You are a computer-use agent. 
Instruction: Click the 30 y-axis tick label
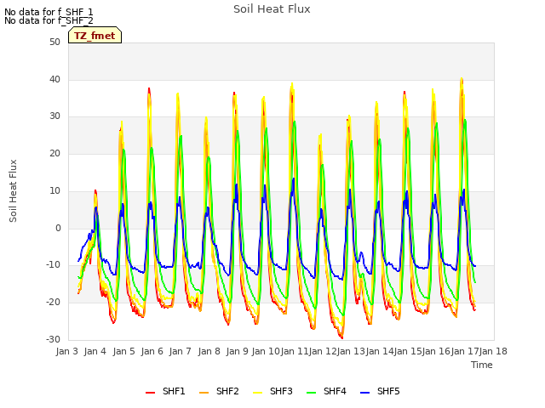(x=54, y=116)
